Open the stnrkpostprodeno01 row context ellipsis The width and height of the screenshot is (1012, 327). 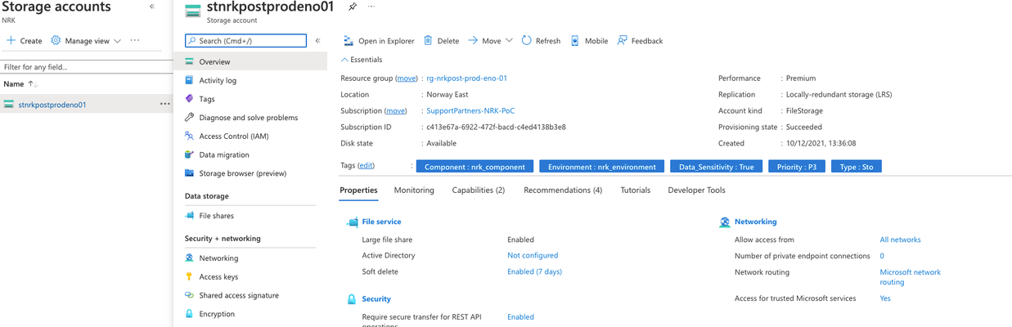tap(165, 104)
